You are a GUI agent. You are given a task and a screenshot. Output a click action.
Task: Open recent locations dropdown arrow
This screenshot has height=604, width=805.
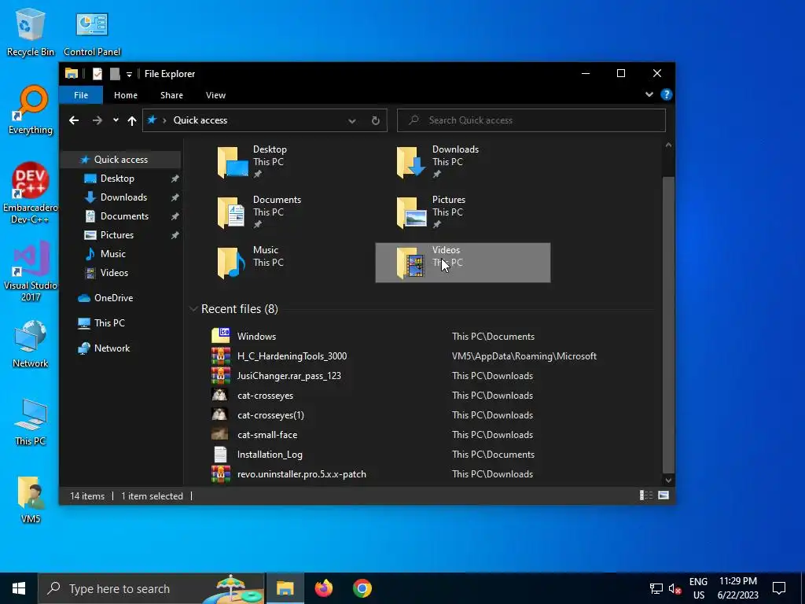coord(116,120)
